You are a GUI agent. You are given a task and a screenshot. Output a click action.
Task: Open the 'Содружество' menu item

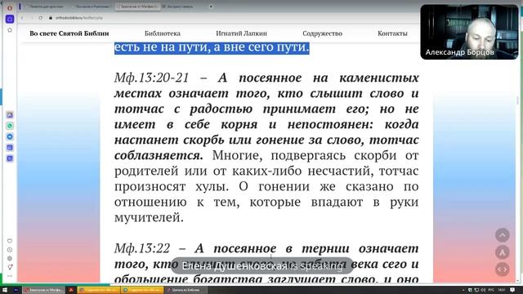pos(323,33)
